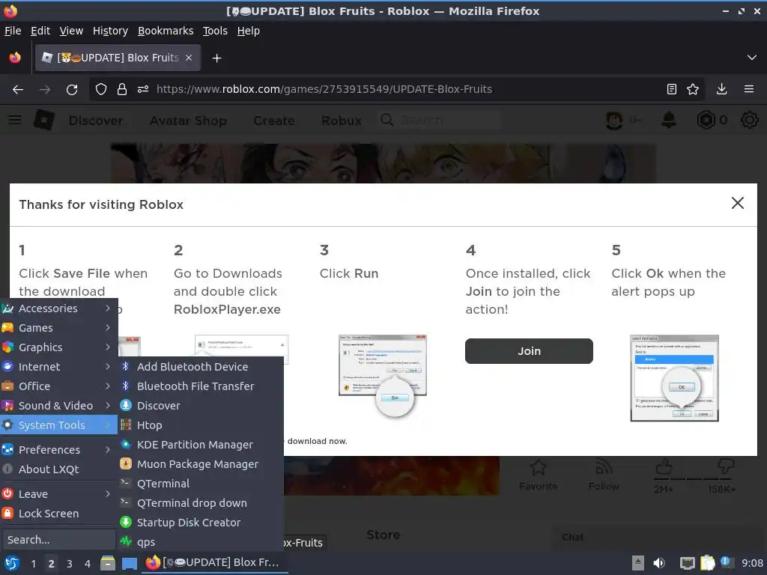This screenshot has width=767, height=575.
Task: Launch QTerminal drop down
Action: point(201,503)
